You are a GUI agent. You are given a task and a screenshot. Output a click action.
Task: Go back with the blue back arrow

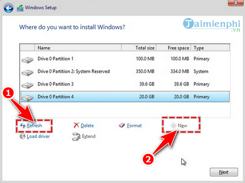tap(8, 8)
